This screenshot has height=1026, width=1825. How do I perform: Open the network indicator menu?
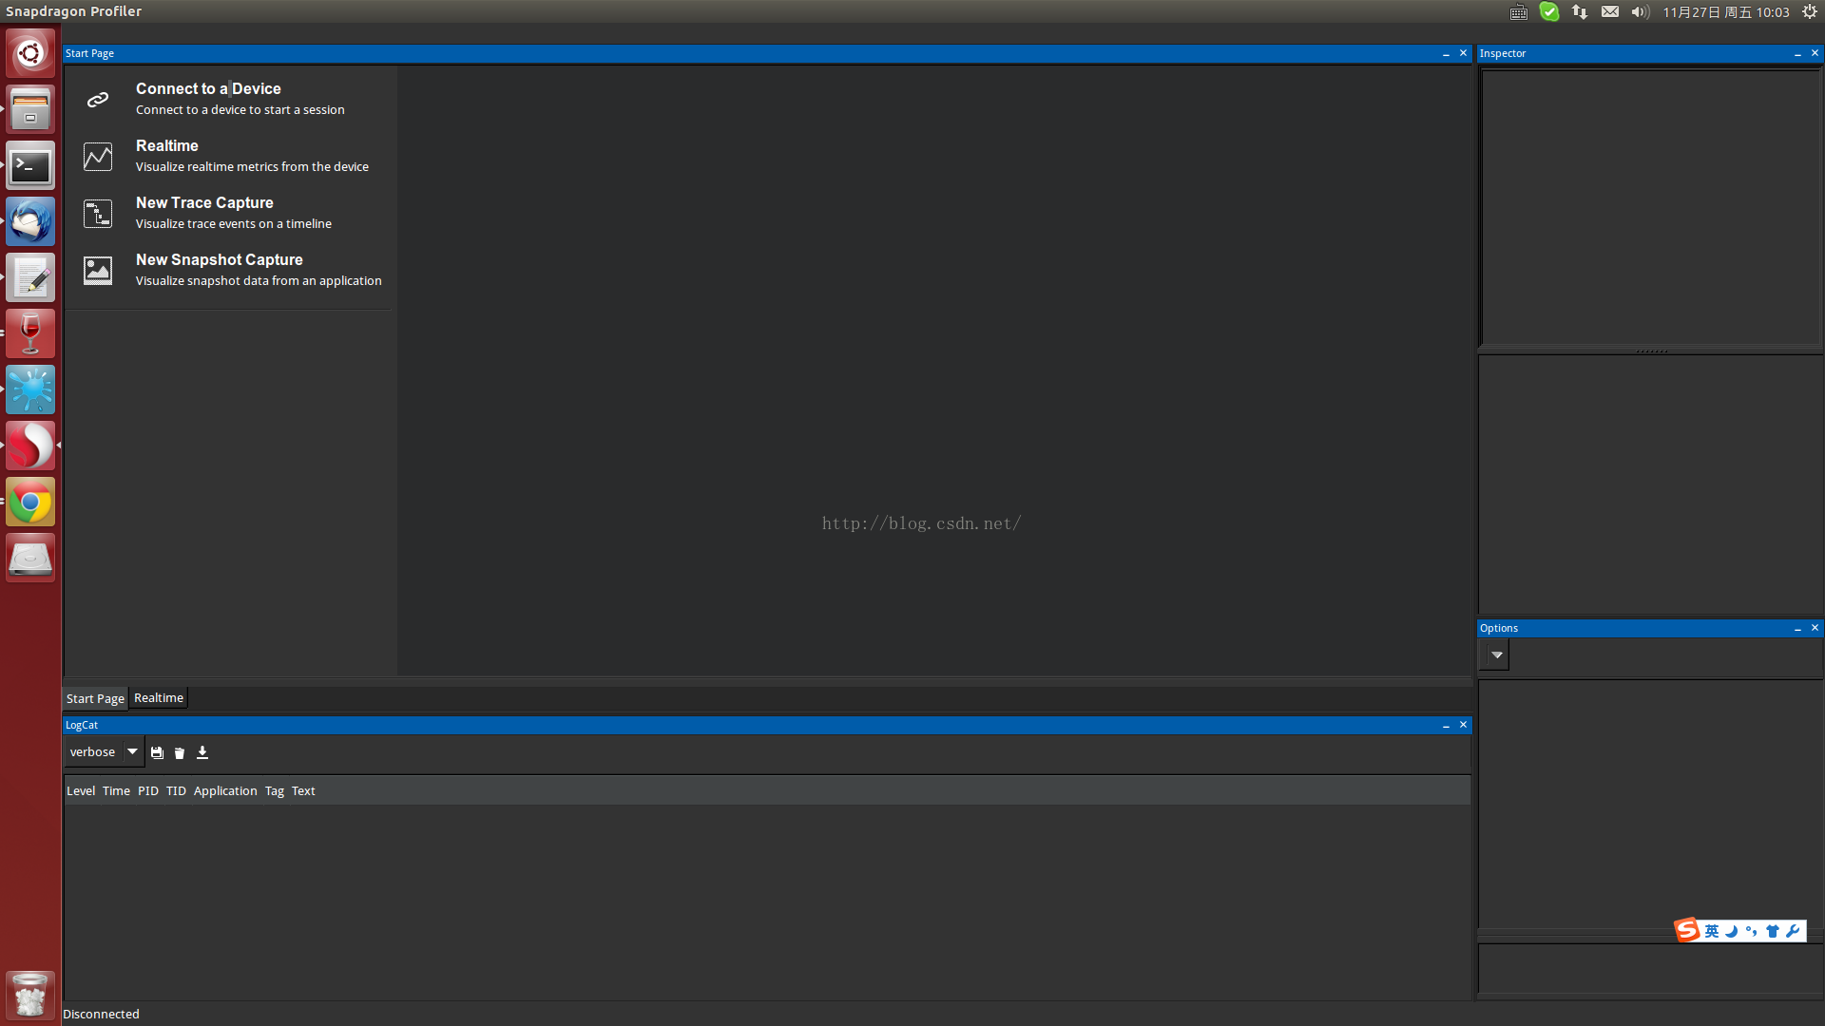click(x=1580, y=11)
